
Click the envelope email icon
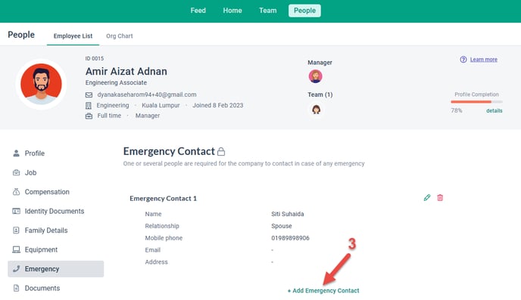click(x=89, y=94)
